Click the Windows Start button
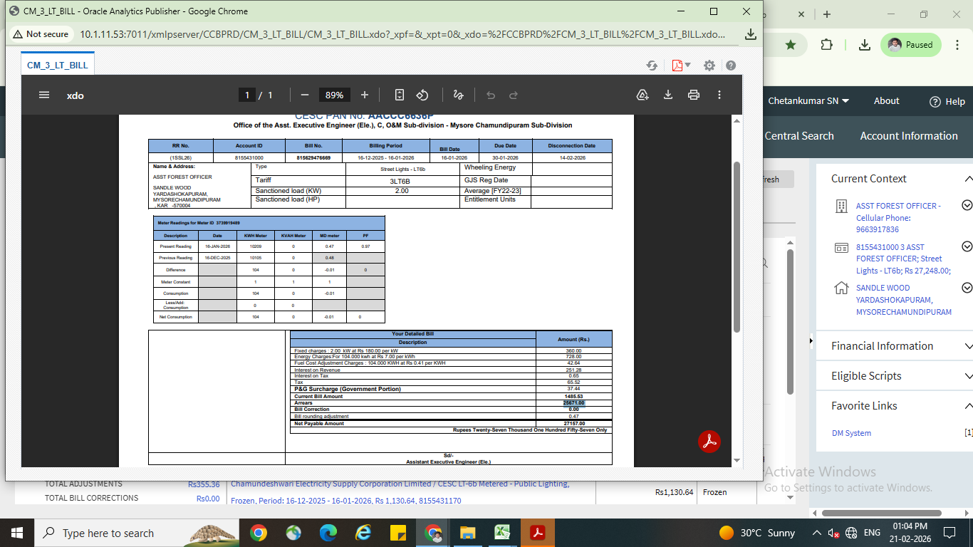Screen dimensions: 973x547 tap(17, 533)
